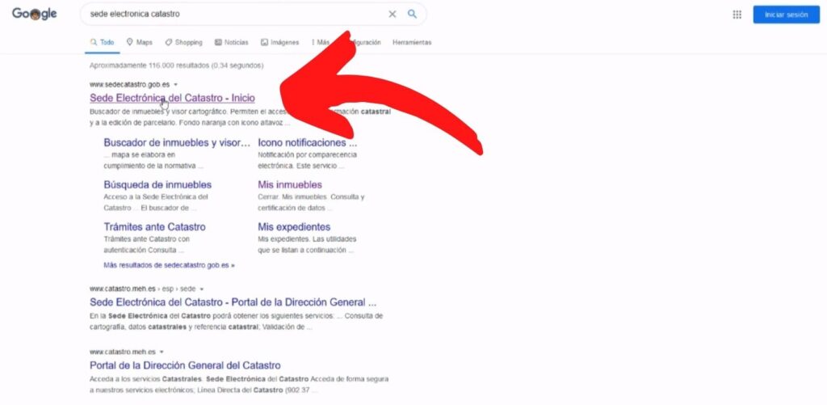Open 'Sede Electrónica del Catastro - Portal' result
Image resolution: width=827 pixels, height=405 pixels.
(x=233, y=302)
